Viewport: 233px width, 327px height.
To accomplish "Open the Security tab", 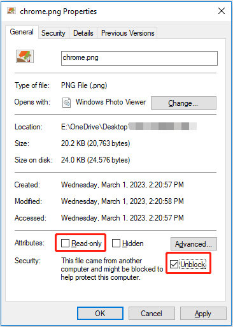I will point(53,33).
